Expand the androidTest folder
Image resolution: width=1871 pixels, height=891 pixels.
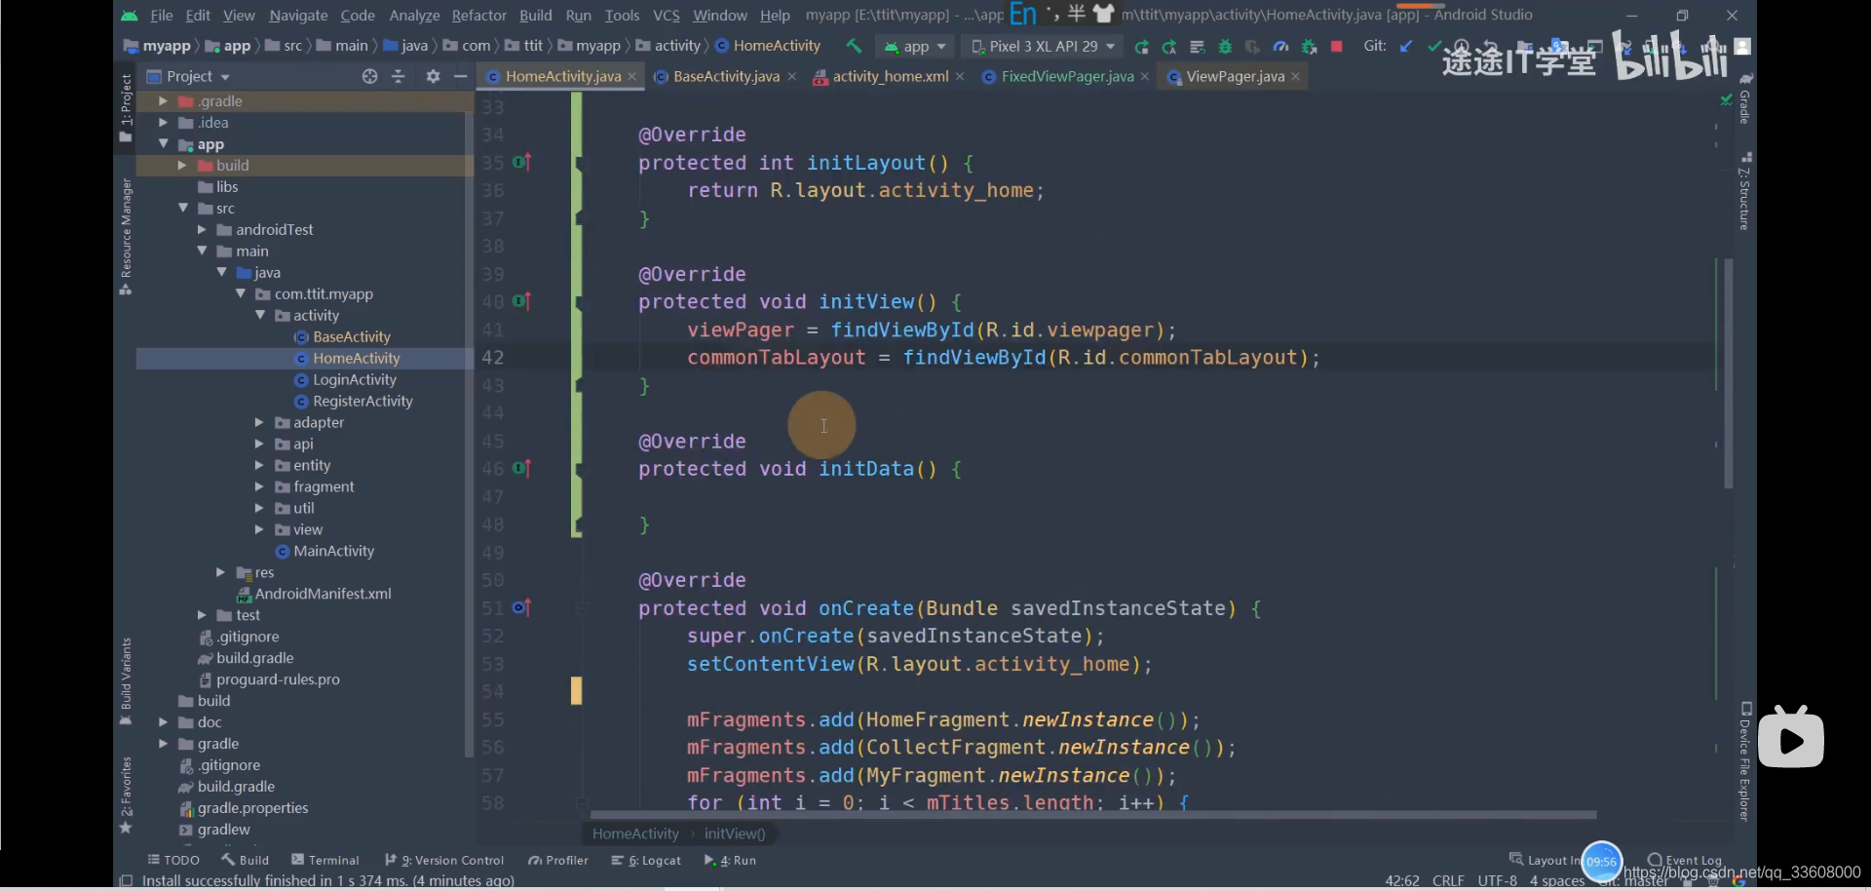pos(202,230)
